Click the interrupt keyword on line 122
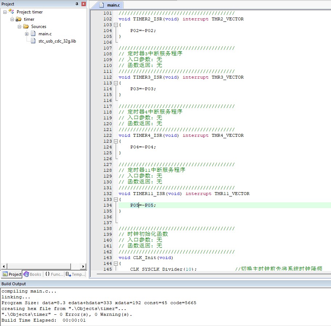The image size is (331, 326). (x=195, y=135)
